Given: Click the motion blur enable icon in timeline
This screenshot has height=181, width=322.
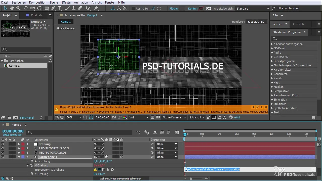Looking at the screenshot, I should pyautogui.click(x=169, y=132).
